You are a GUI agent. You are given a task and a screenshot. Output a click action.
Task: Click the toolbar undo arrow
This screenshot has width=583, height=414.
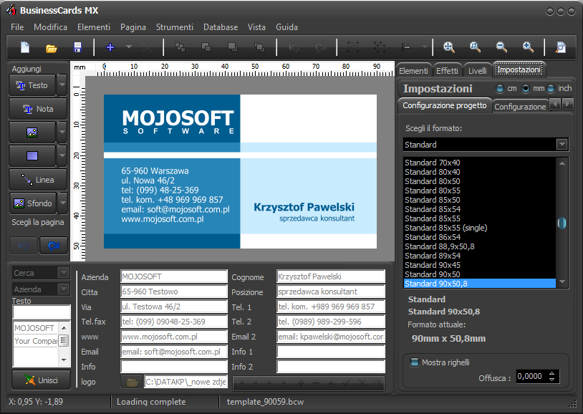294,47
